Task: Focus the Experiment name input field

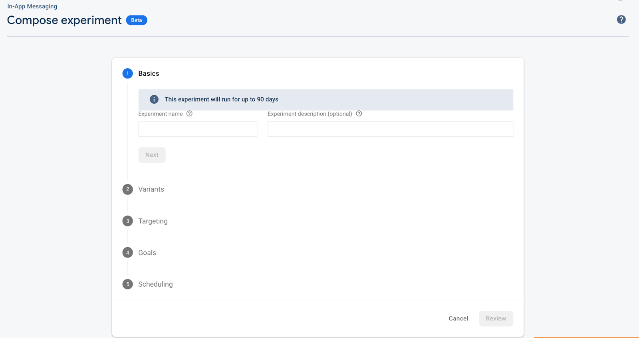Action: point(198,129)
